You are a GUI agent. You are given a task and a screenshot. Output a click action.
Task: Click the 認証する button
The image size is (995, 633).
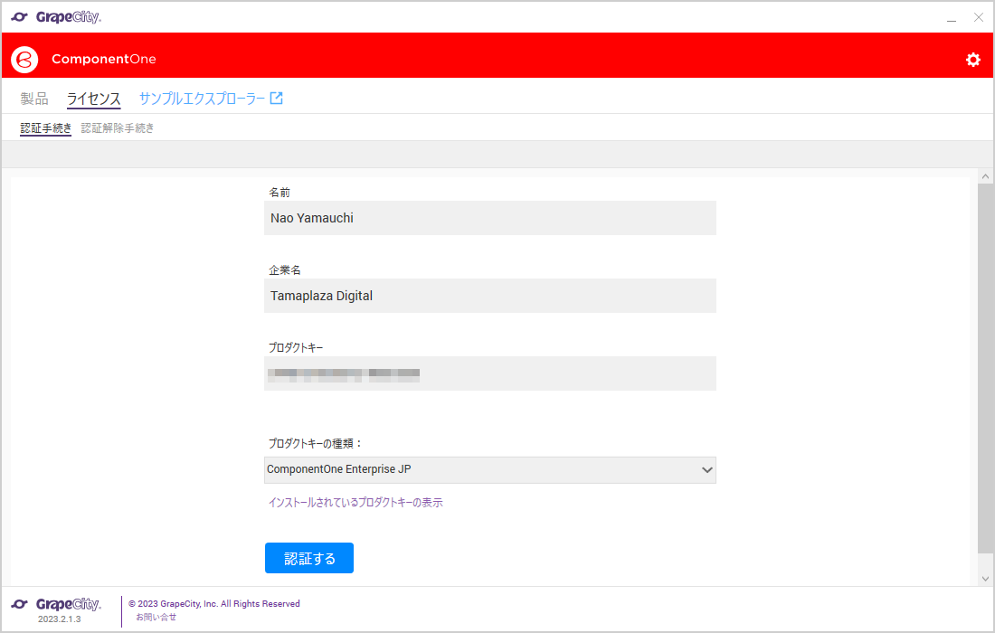click(309, 558)
